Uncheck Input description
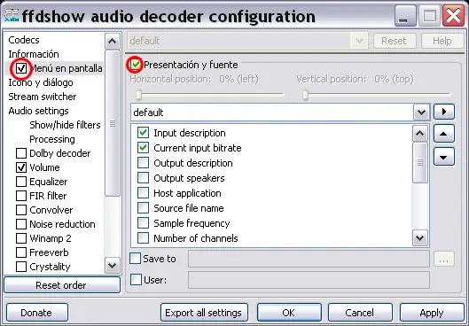Viewport: 469px width, 326px height. click(143, 133)
